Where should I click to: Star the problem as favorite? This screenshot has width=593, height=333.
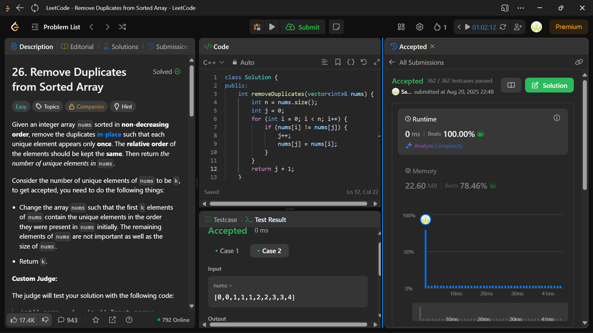point(96,320)
